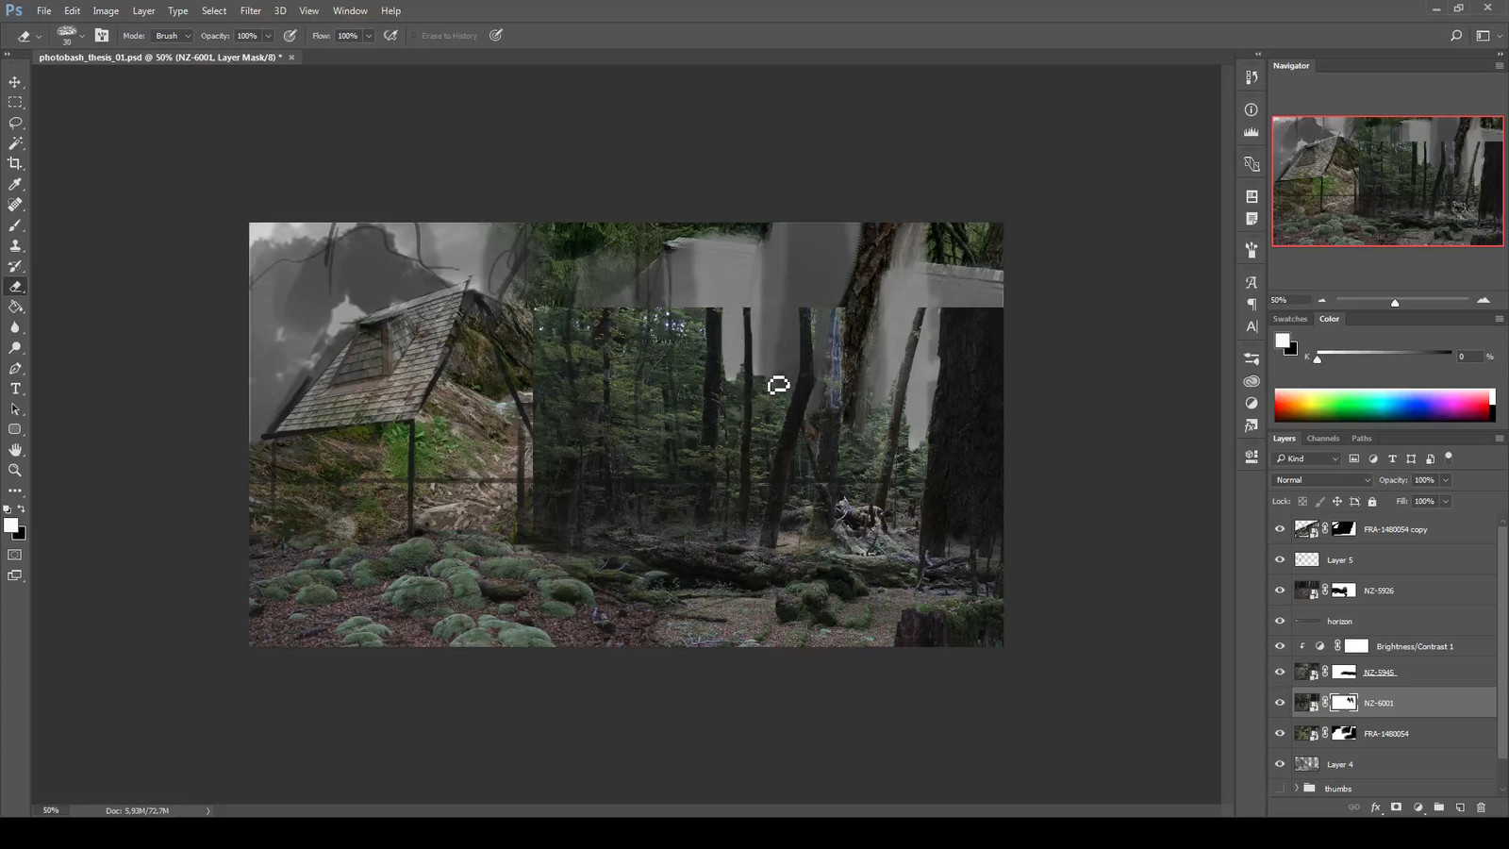Show the thumbs group

pos(1280,789)
